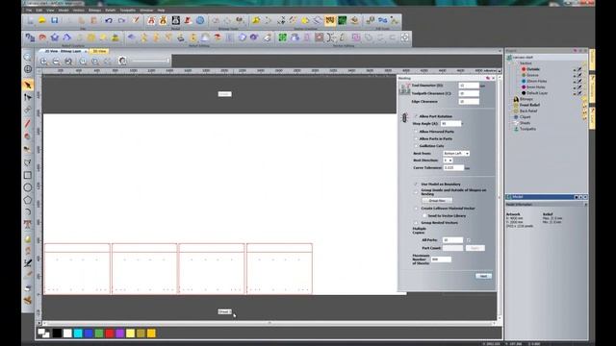Image resolution: width=616 pixels, height=346 pixels.
Task: Open the Toolpaths menu
Action: (x=127, y=11)
